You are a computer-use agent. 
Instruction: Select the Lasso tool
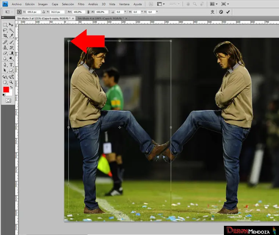(x=5, y=30)
